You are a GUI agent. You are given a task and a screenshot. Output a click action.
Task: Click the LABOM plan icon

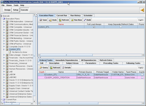7,74
